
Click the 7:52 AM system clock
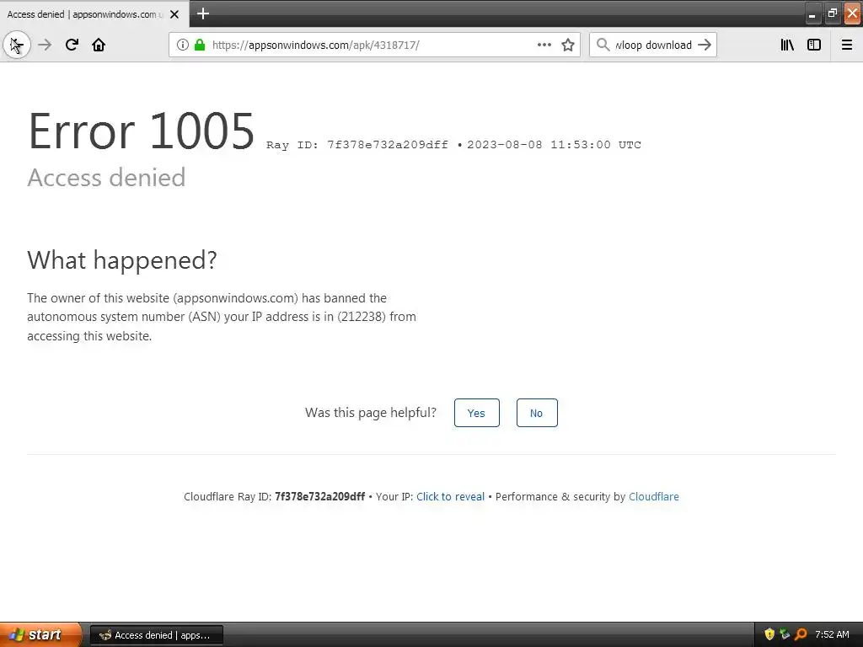[x=832, y=634]
